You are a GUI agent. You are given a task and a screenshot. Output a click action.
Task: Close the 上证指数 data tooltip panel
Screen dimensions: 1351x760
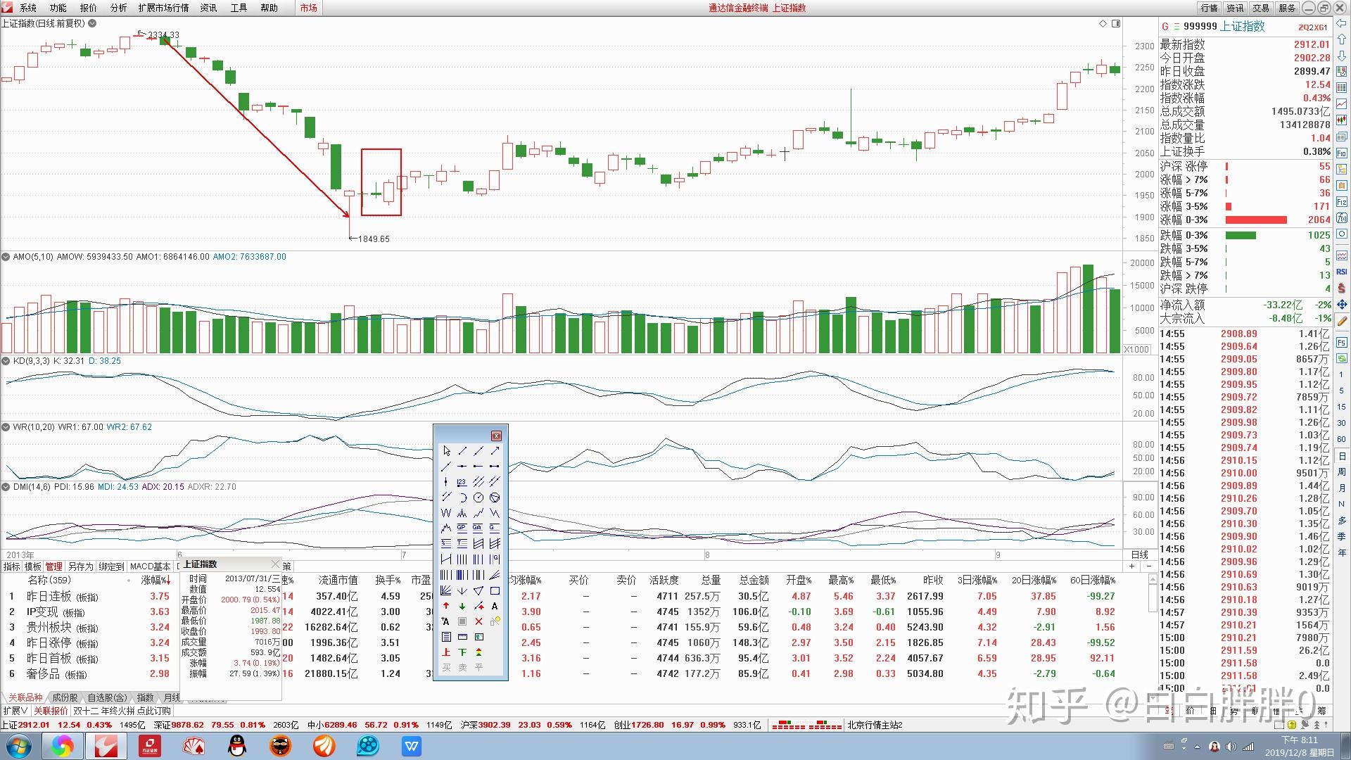pyautogui.click(x=275, y=564)
